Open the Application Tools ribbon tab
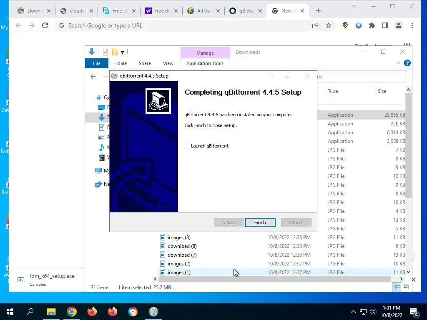This screenshot has height=320, width=427. pos(205,63)
